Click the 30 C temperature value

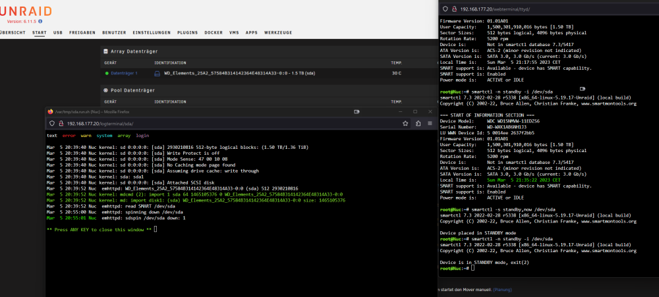coord(396,73)
